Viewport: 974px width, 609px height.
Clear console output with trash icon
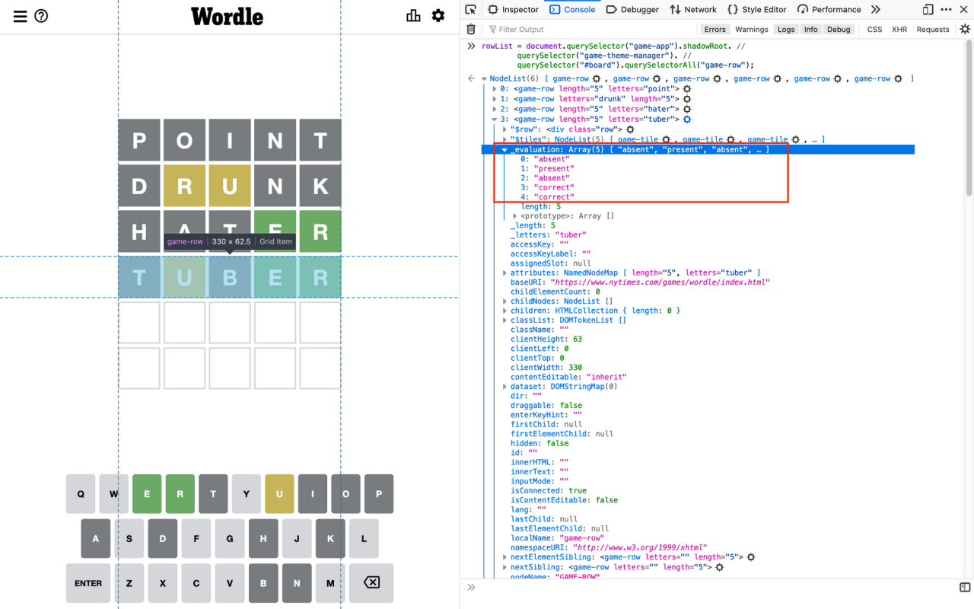pyautogui.click(x=471, y=29)
